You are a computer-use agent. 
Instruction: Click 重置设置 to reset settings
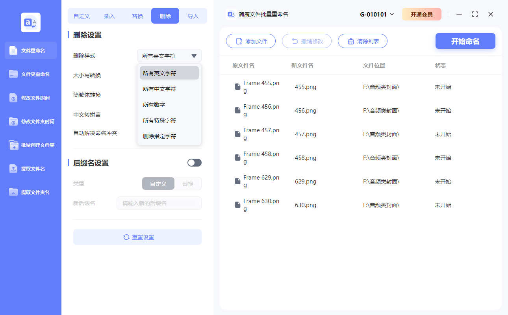137,237
